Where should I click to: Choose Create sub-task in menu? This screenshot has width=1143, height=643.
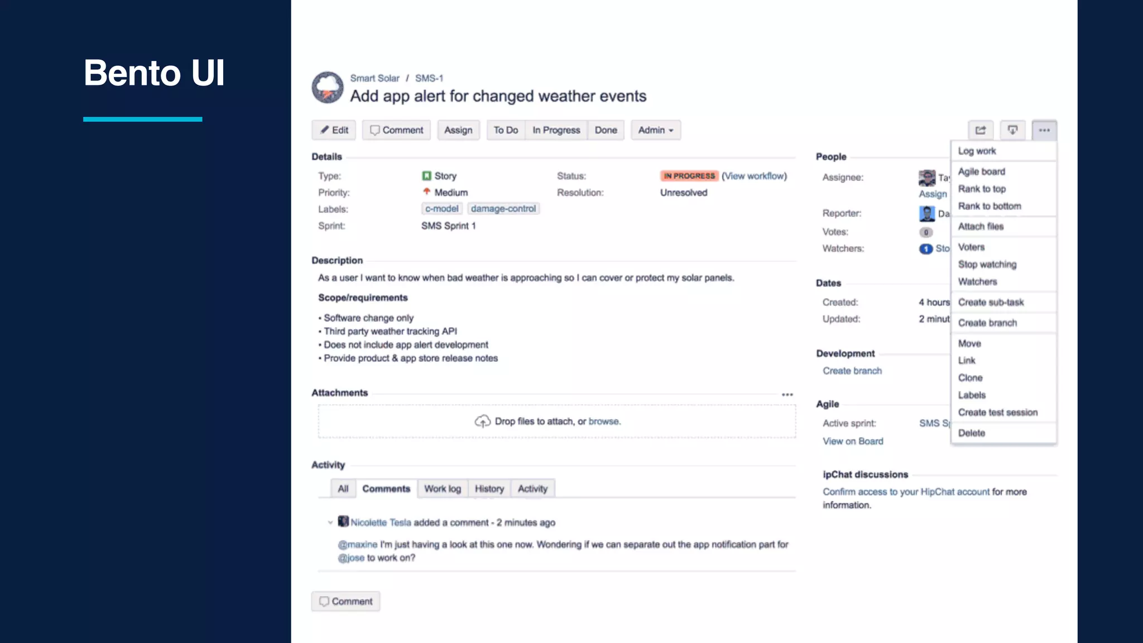point(991,303)
